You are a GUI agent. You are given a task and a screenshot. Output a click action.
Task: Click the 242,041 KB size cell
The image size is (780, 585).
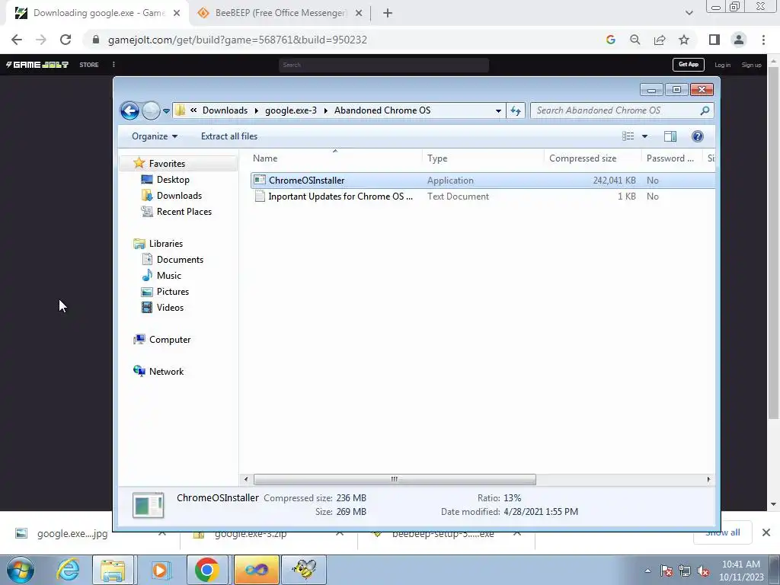[614, 181]
